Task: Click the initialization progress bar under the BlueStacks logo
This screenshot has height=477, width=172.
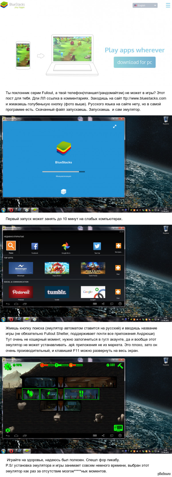Action: click(64, 171)
